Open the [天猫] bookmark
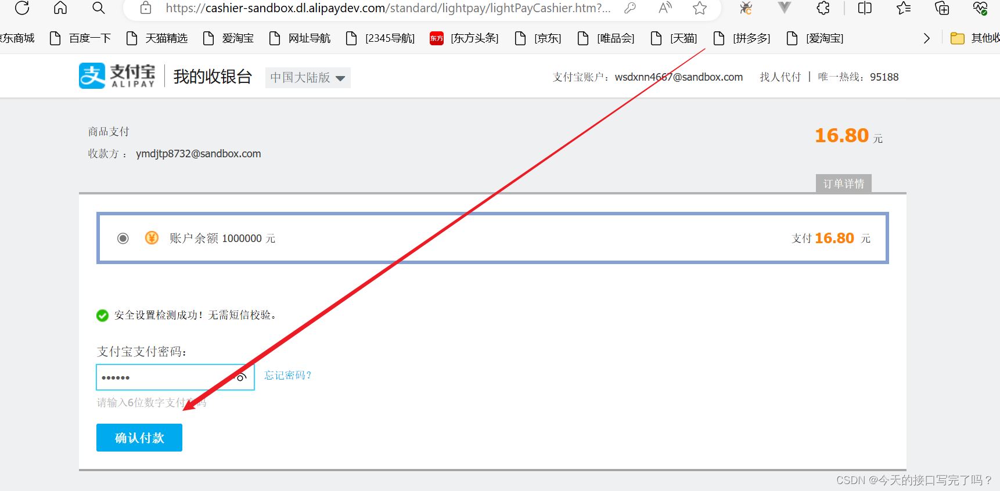The image size is (1000, 491). click(x=674, y=38)
